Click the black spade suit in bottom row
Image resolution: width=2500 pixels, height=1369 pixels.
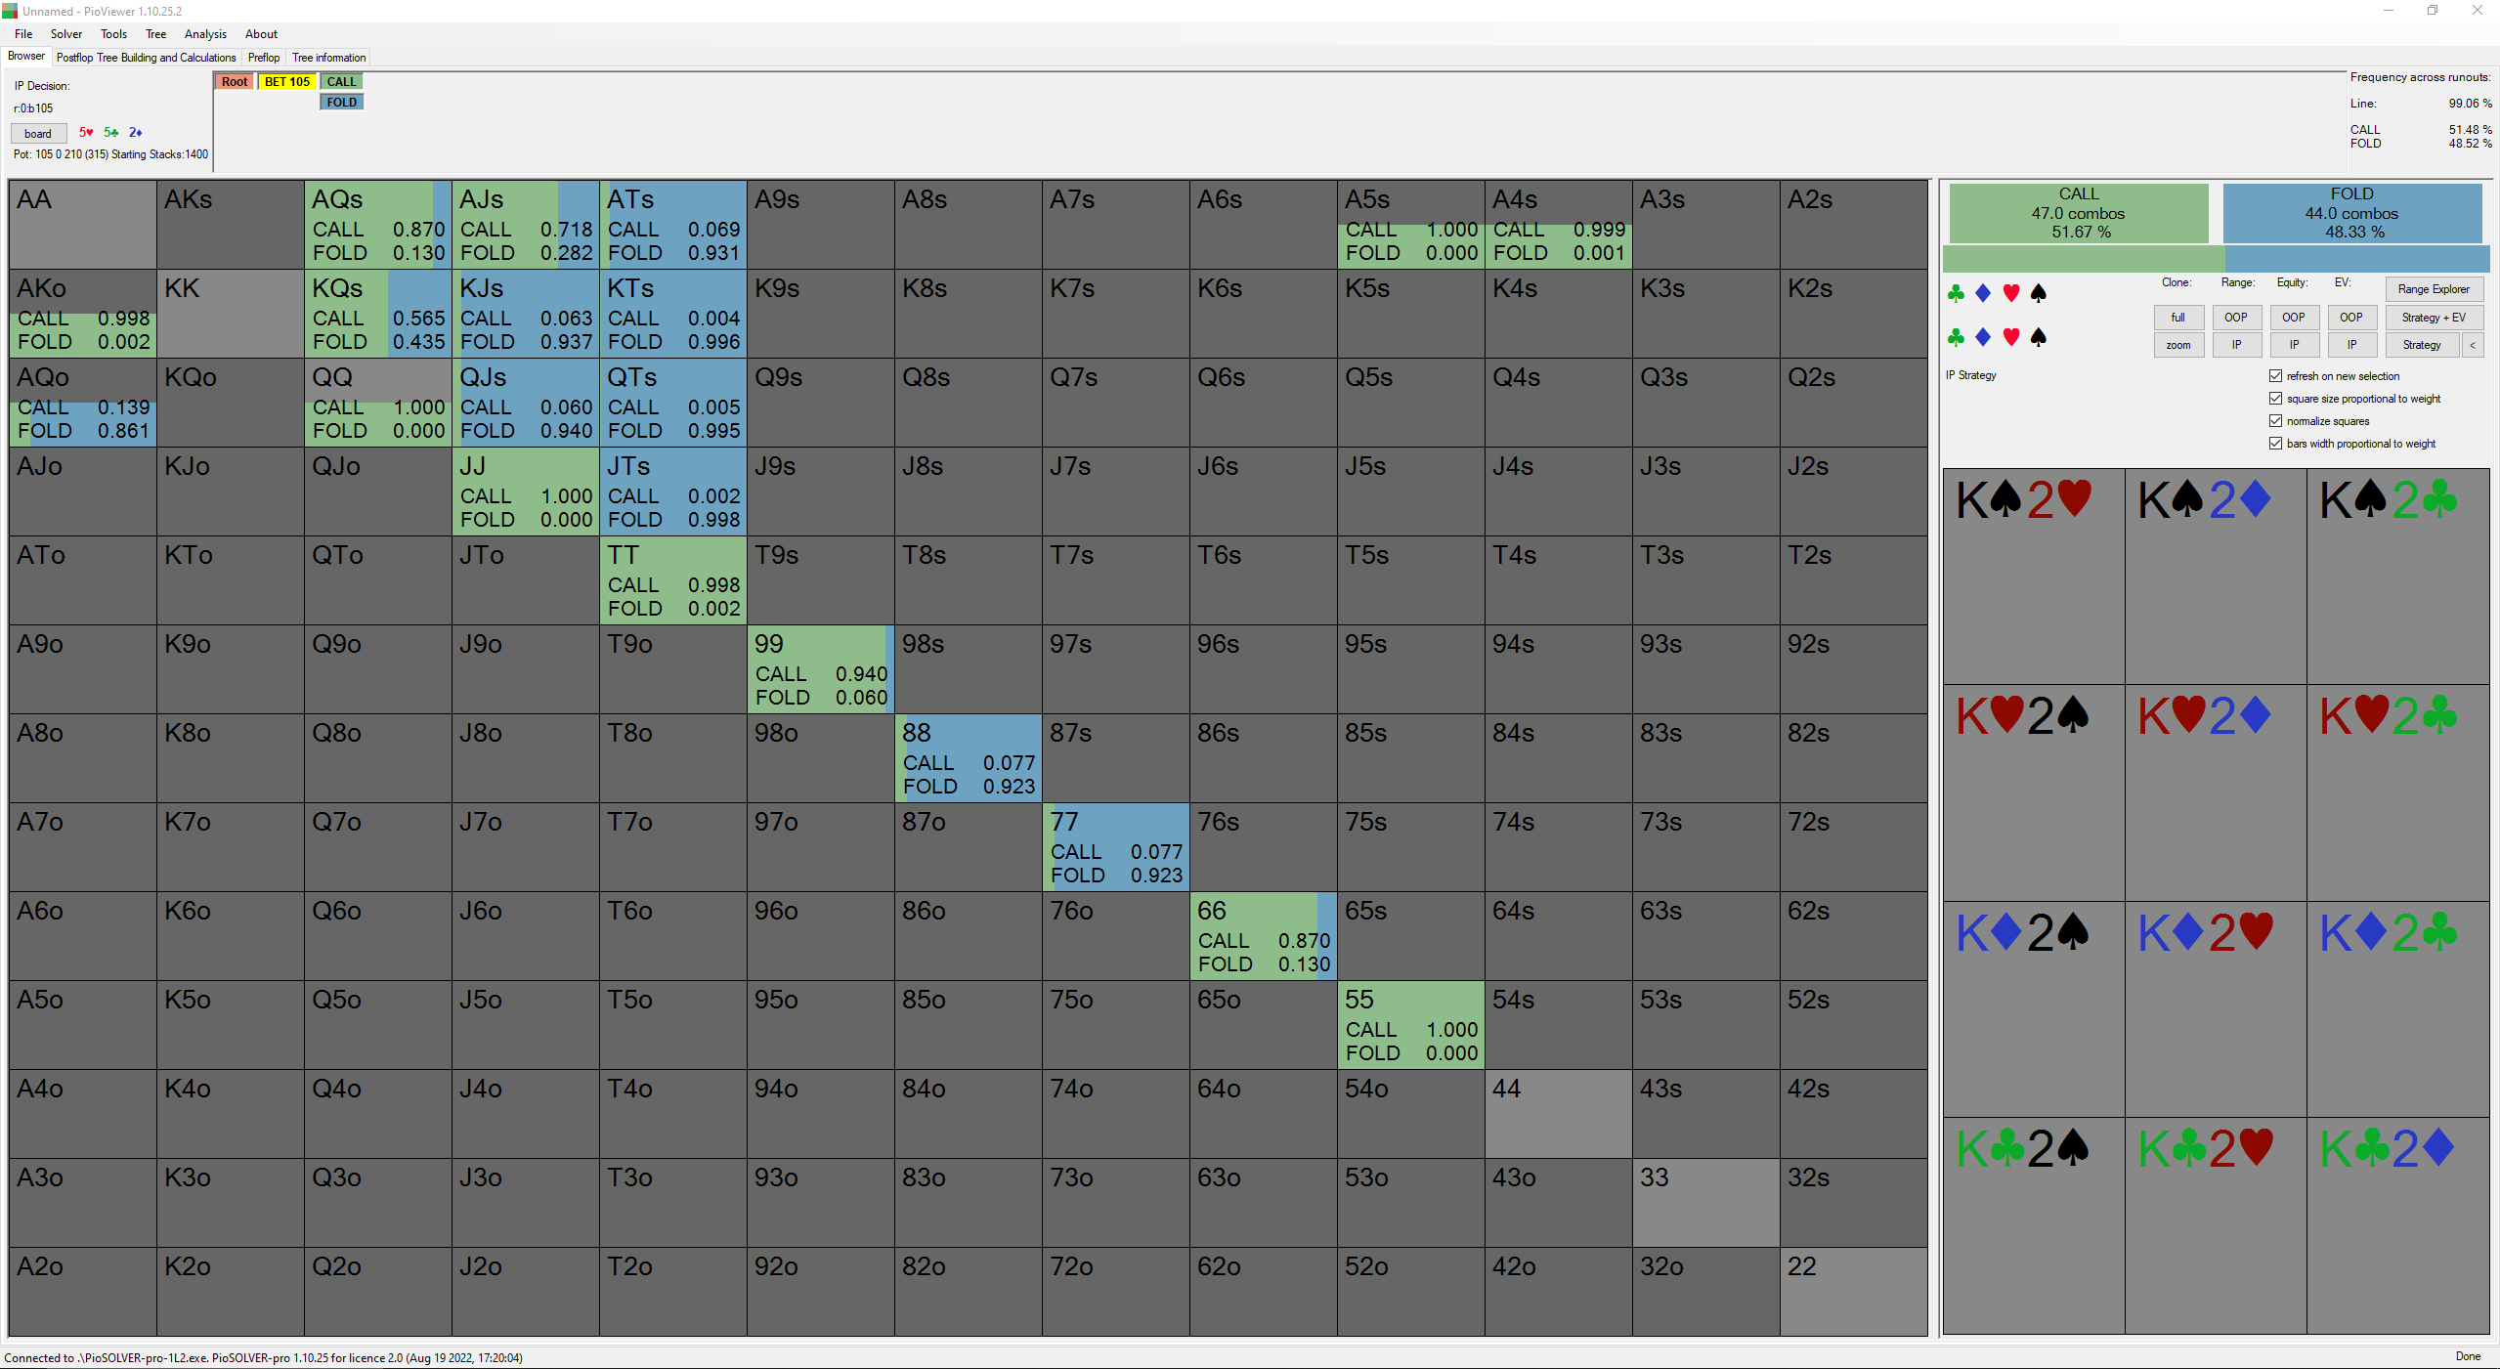tap(2038, 337)
